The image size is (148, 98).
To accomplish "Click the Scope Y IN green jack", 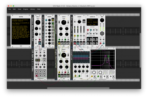I will click(x=79, y=76).
